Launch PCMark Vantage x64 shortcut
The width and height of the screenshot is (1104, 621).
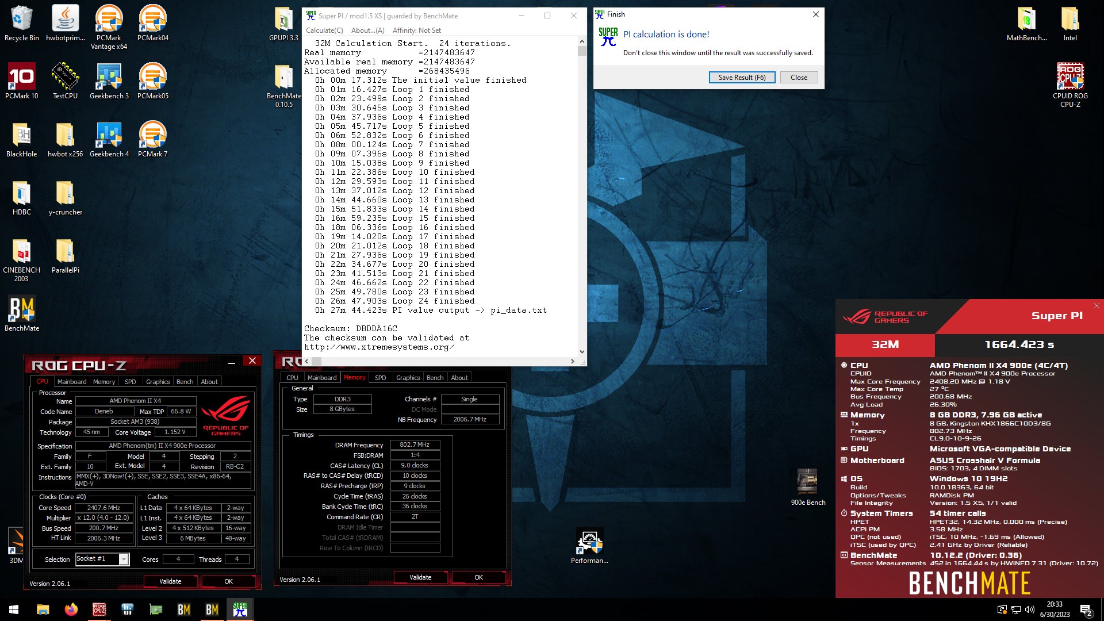click(109, 27)
